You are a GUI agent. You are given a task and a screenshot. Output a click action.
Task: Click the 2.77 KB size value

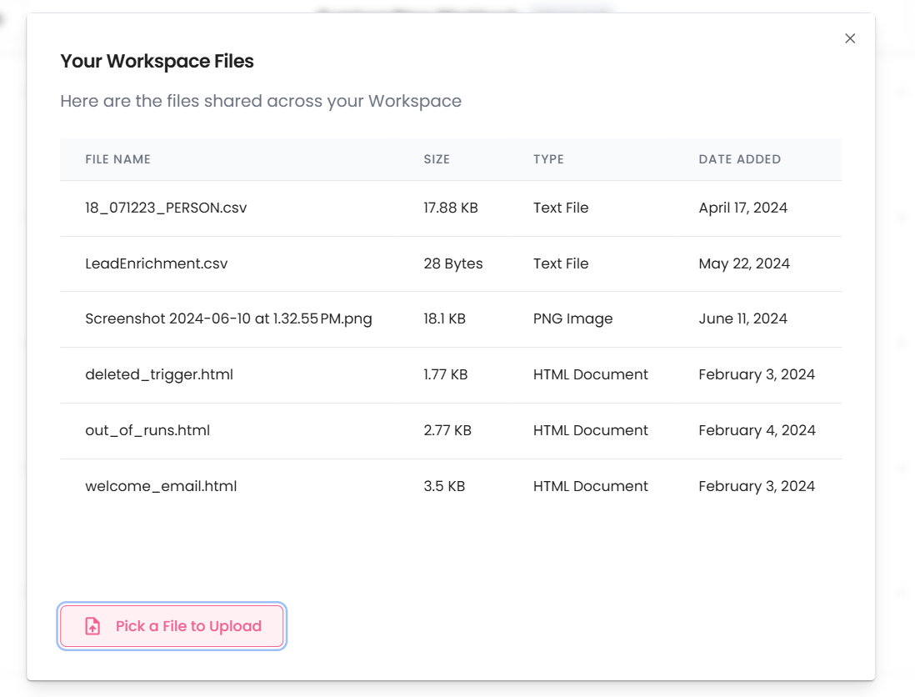pos(447,430)
